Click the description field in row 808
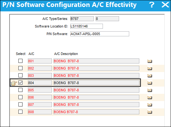171x127 pixels. coord(96,112)
